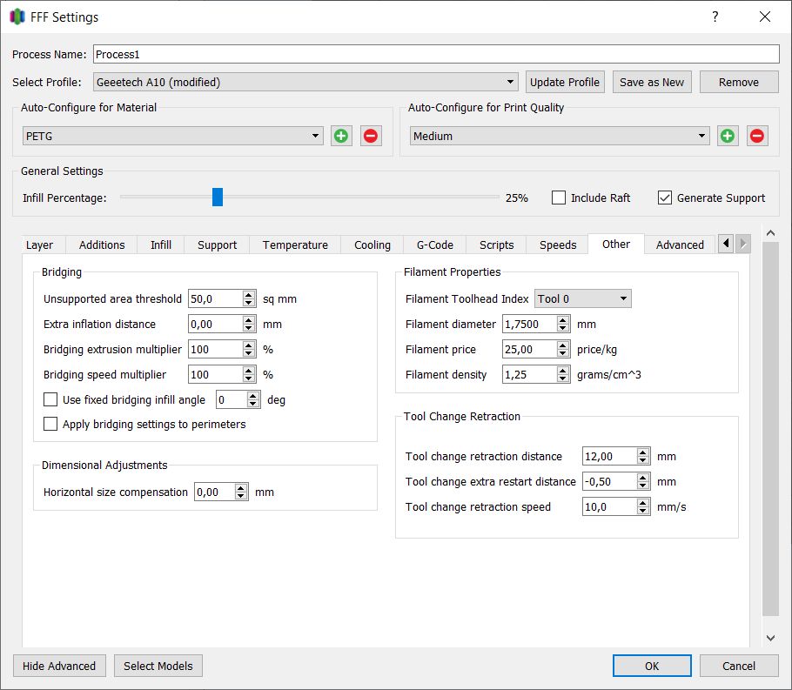The image size is (792, 690).
Task: Open the Medium print quality dropdown
Action: [x=560, y=136]
